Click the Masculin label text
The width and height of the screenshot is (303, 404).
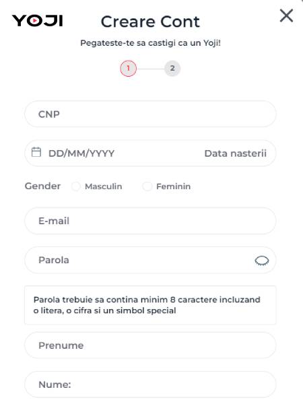104,187
